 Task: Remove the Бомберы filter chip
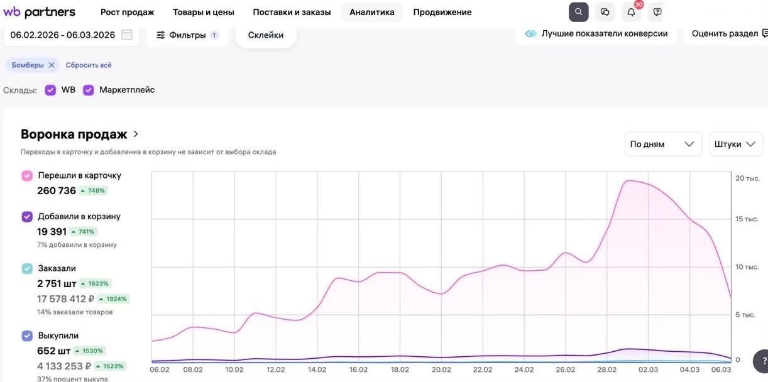click(52, 65)
